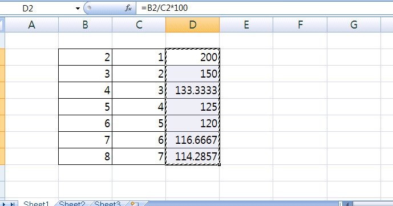
Task: Switch to the Sheet1 tab
Action: click(x=37, y=204)
